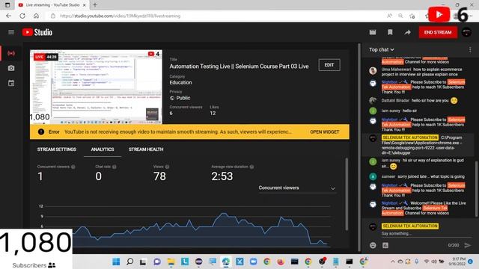Screen dimensions: 479x269
Task: Open the channel account avatar
Action: (466, 32)
